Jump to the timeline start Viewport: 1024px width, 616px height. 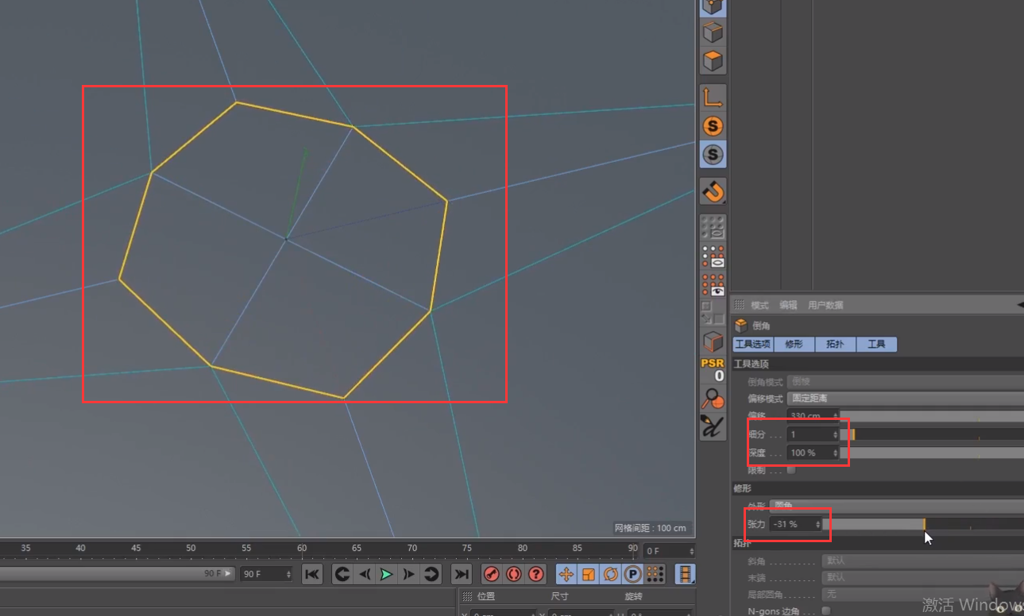(x=312, y=574)
